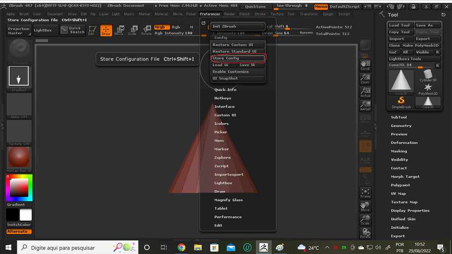Adjust the Rgb Intensity slider
This screenshot has height=254, width=452.
tap(180, 33)
